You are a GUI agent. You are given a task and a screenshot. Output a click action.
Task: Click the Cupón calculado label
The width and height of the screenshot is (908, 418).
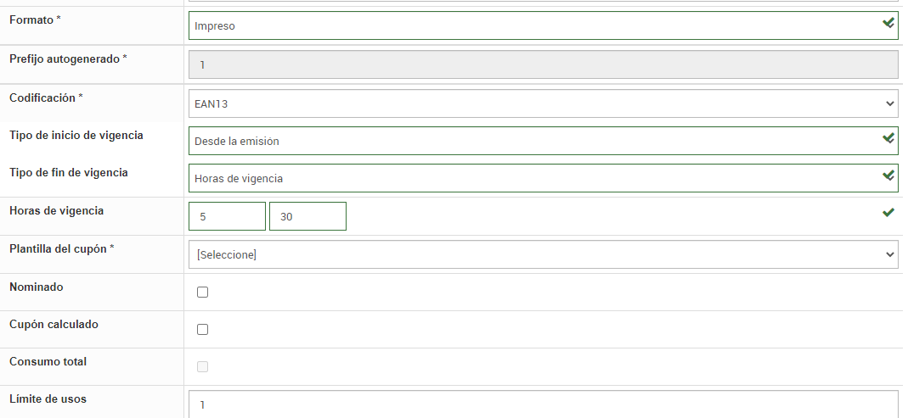click(x=54, y=325)
